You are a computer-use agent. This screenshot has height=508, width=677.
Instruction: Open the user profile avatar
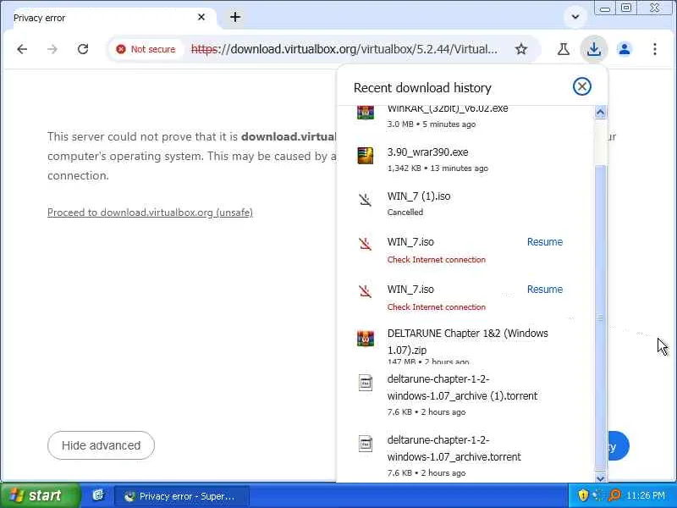point(625,49)
